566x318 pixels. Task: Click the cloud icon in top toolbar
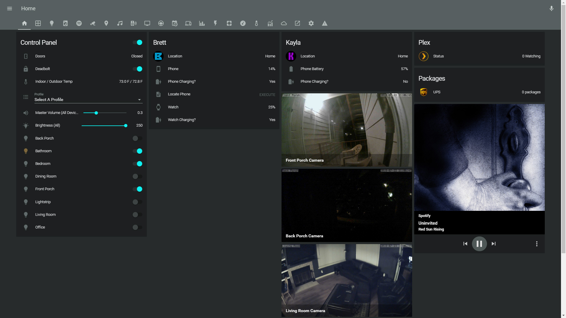[x=283, y=23]
